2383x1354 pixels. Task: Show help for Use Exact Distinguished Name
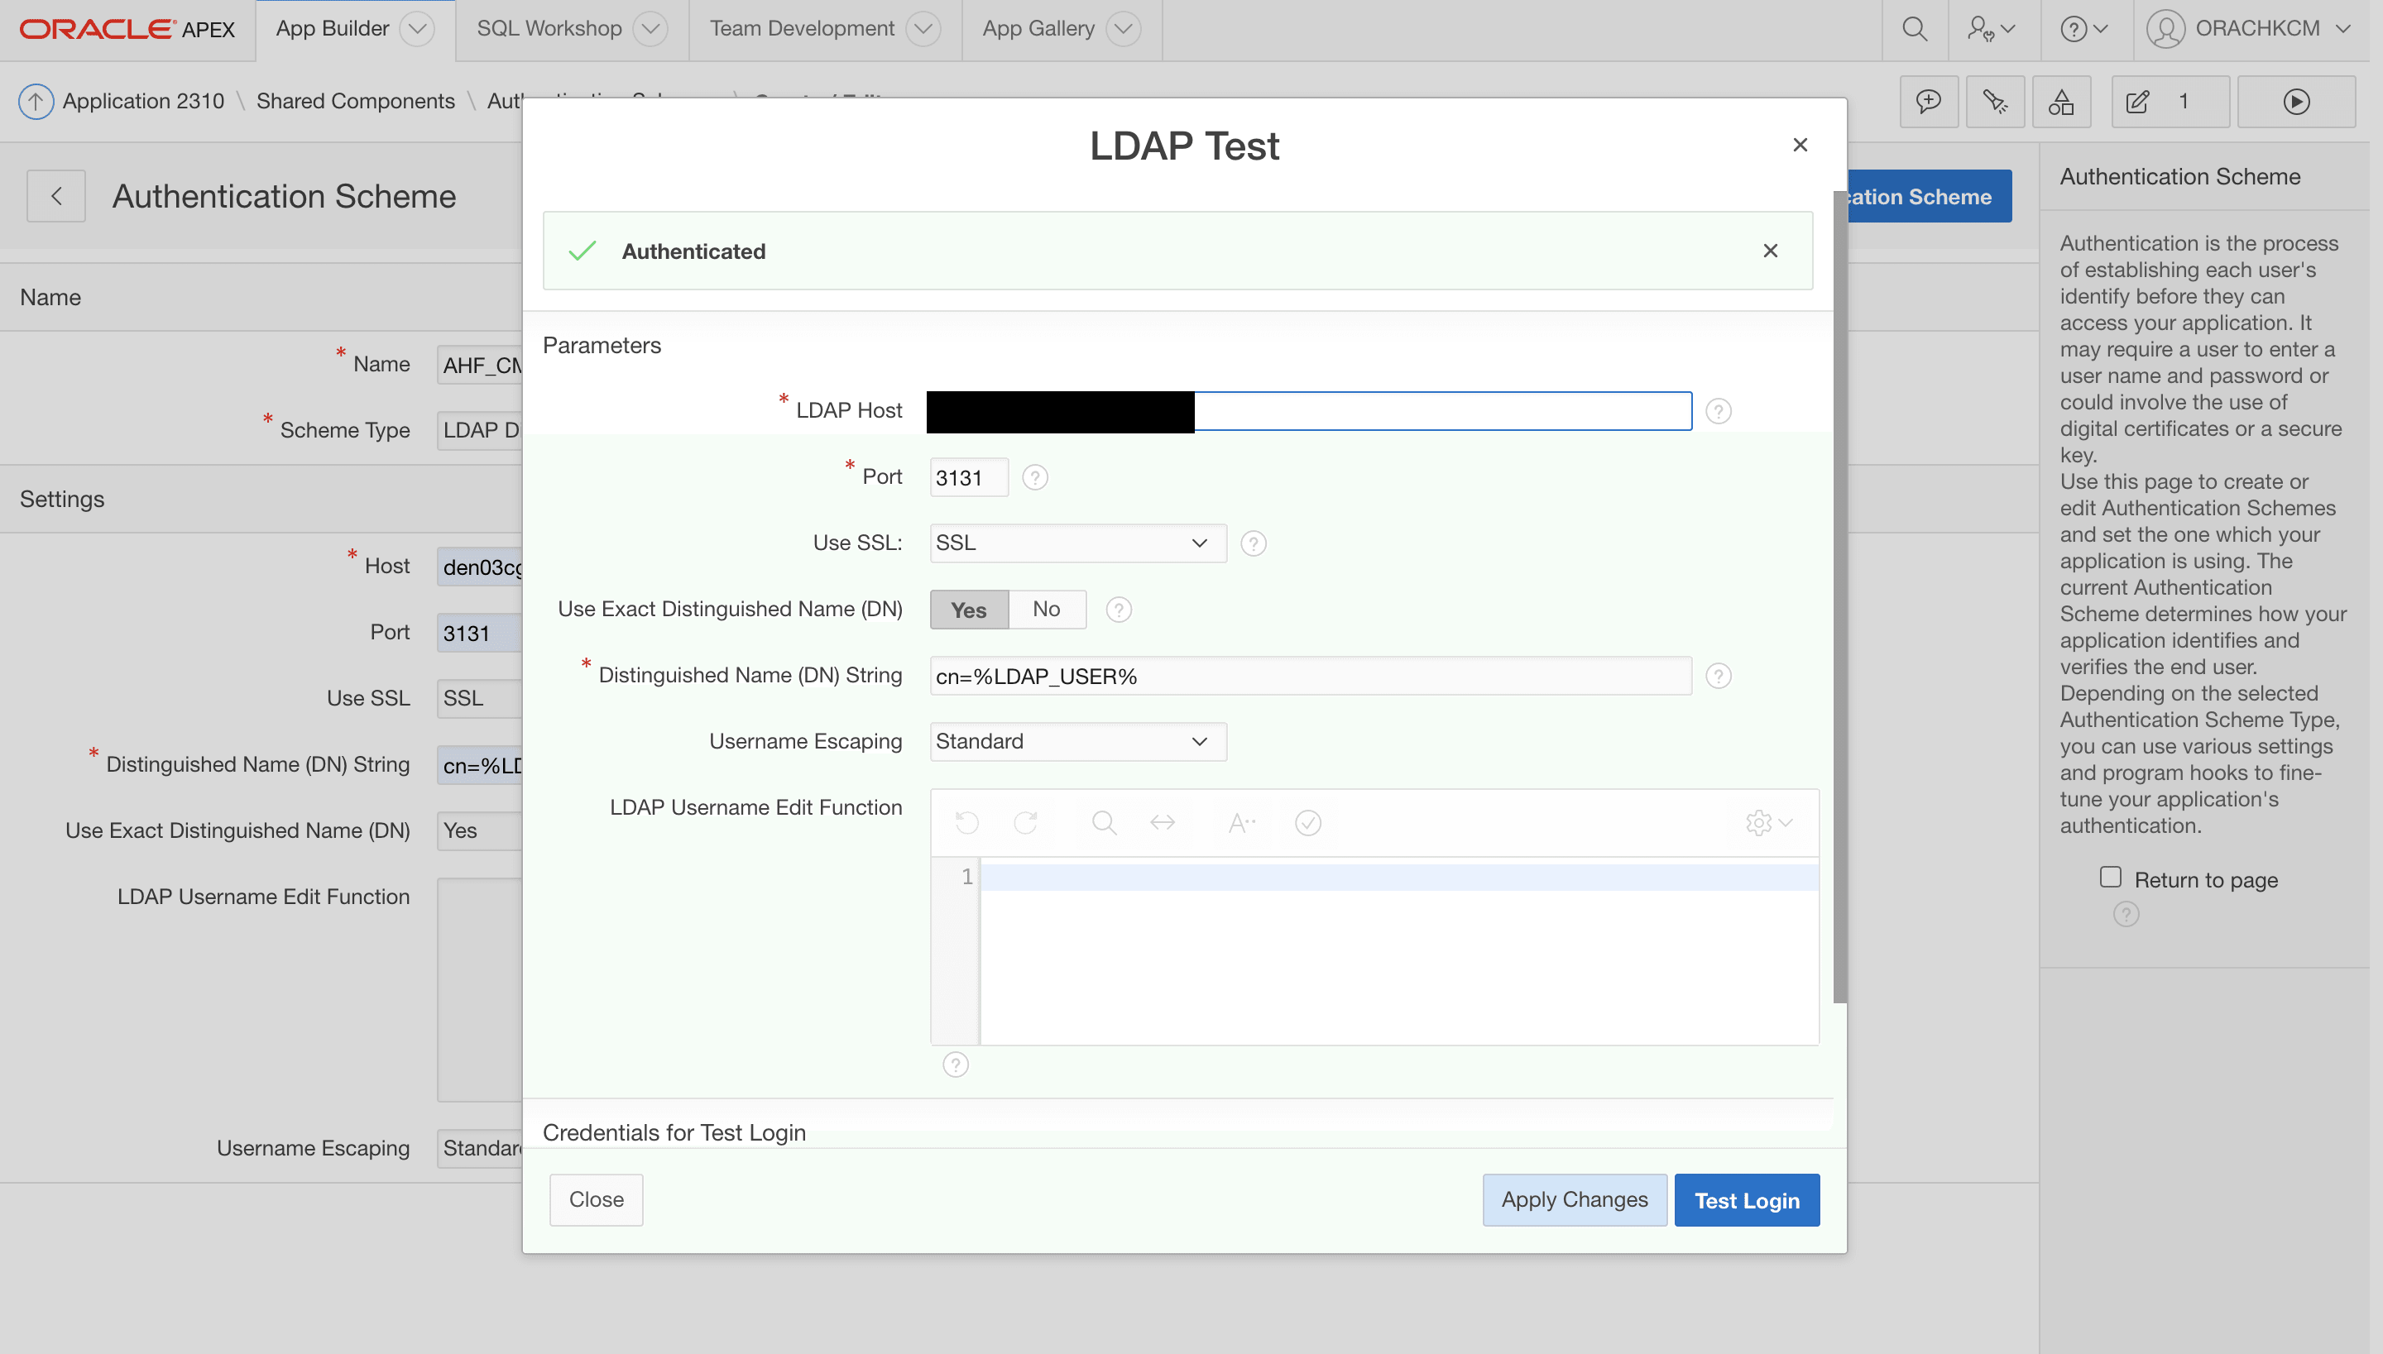[x=1118, y=610]
